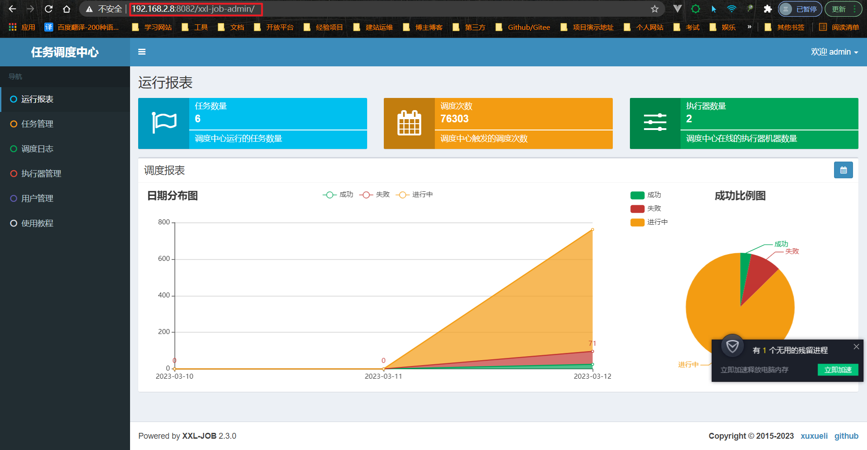Open the calendar date range picker

(843, 170)
